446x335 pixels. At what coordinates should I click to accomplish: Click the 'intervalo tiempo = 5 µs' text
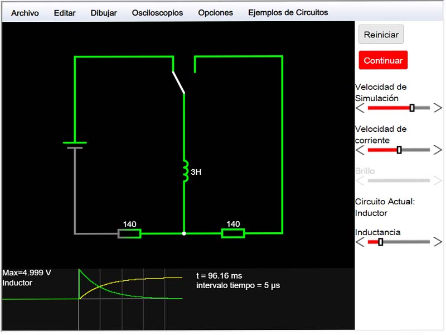tap(238, 285)
